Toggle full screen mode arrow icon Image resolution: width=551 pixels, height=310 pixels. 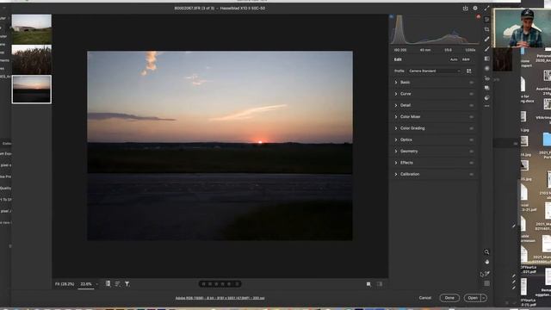[x=486, y=8]
